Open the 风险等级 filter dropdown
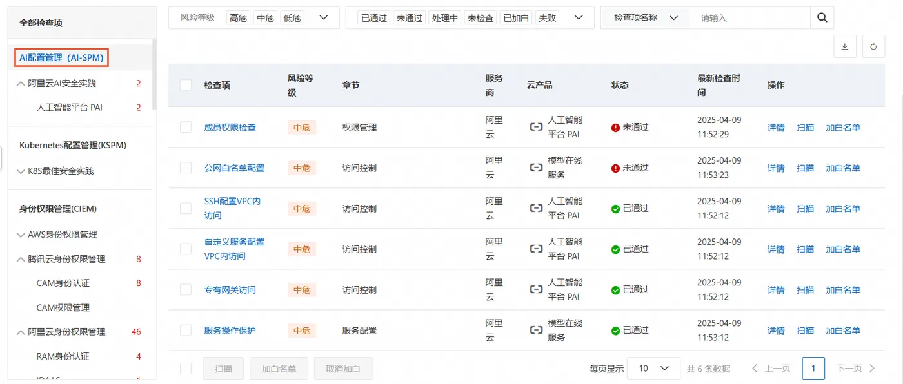 (x=324, y=18)
